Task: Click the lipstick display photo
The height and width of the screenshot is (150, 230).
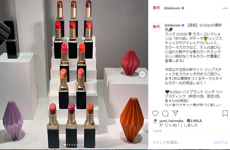Action: tap(74, 74)
